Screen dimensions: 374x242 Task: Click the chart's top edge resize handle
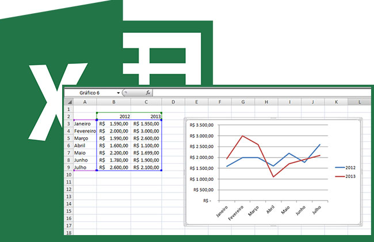[273, 118]
